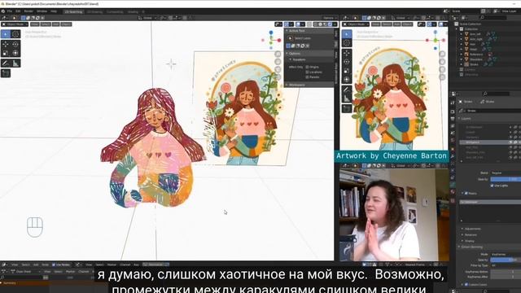
Task: Toggle the Use Lights checkbox
Action: click(492, 186)
